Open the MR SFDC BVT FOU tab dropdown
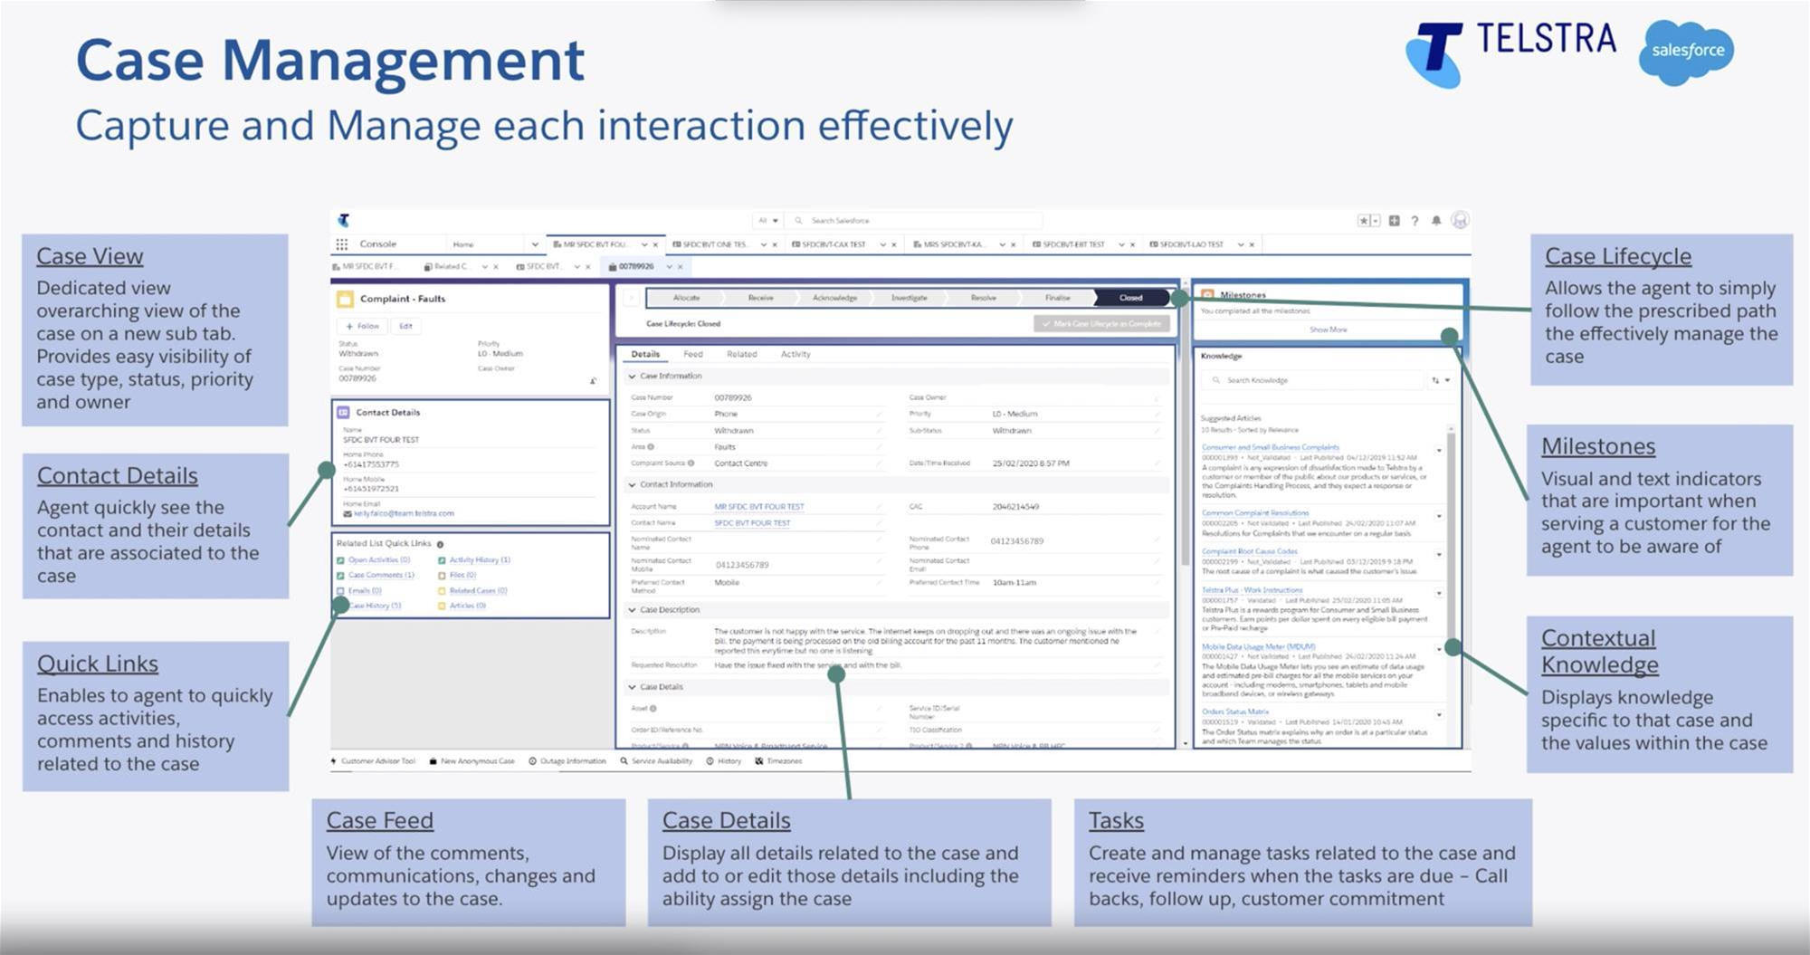The image size is (1810, 955). click(x=644, y=244)
